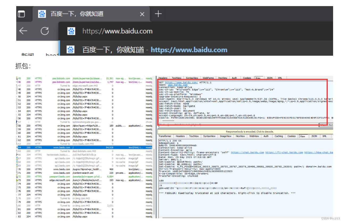Image resolution: width=344 pixels, height=222 pixels.
Task: Open a new browser tab
Action: (158, 14)
